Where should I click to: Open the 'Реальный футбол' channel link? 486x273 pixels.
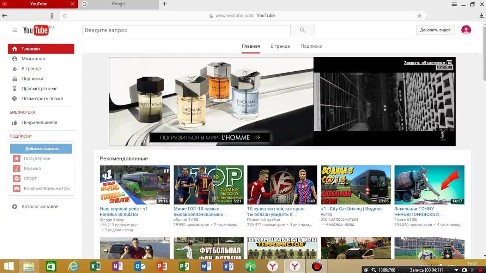264,220
